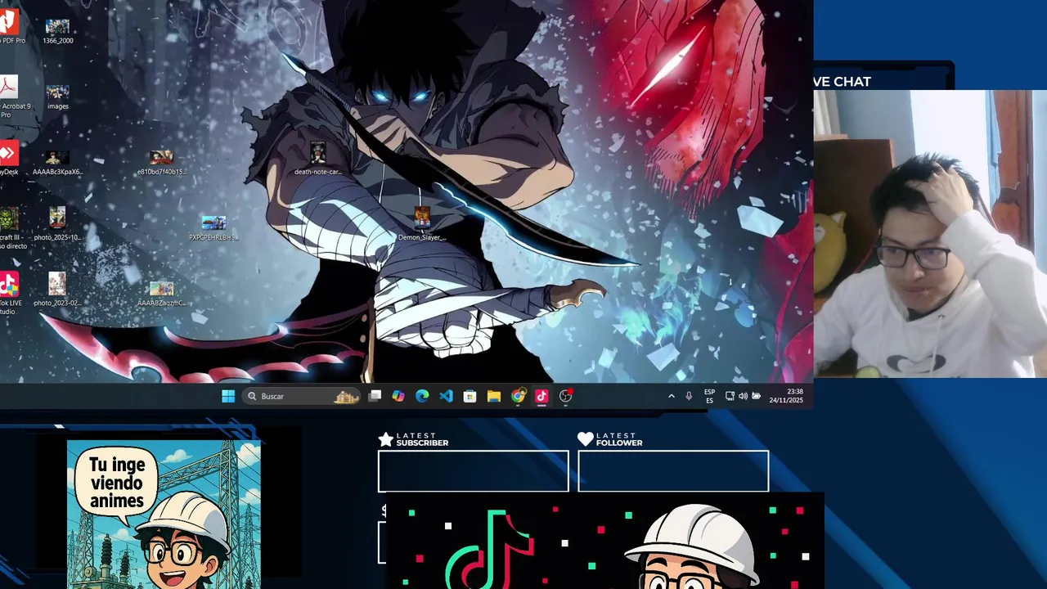Click the webcam feed panel
Screen dimensions: 1047x589
(x=930, y=233)
